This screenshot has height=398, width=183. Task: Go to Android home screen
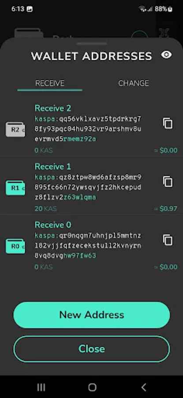tap(92, 387)
